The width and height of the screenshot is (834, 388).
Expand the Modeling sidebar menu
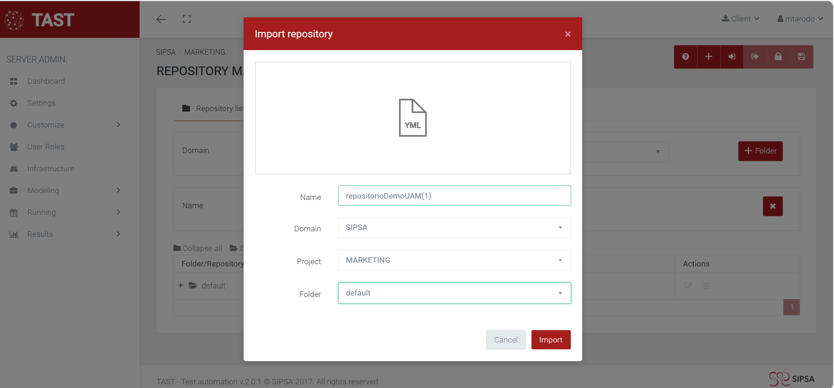click(65, 190)
